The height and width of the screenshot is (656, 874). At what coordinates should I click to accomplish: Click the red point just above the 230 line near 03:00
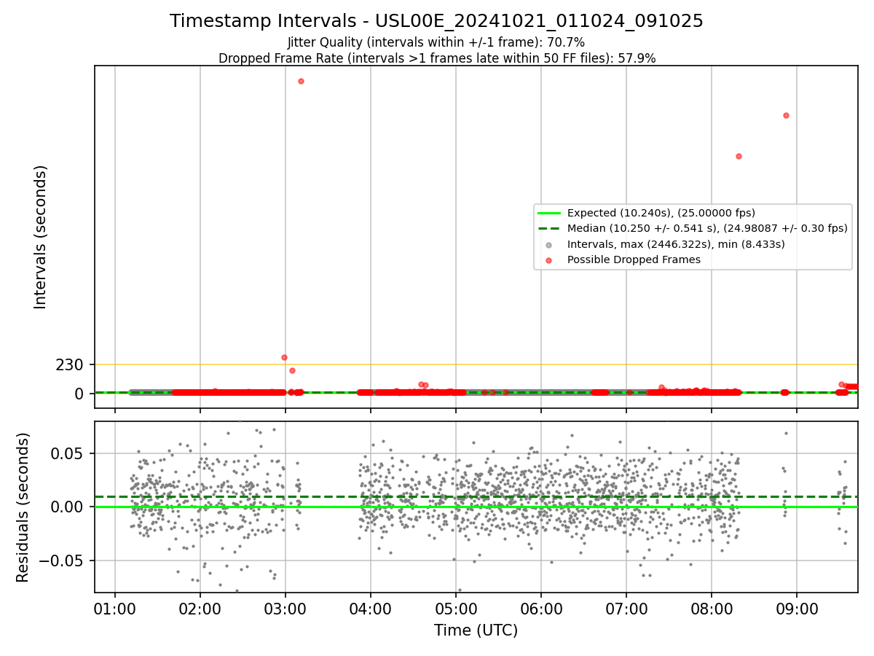point(284,357)
